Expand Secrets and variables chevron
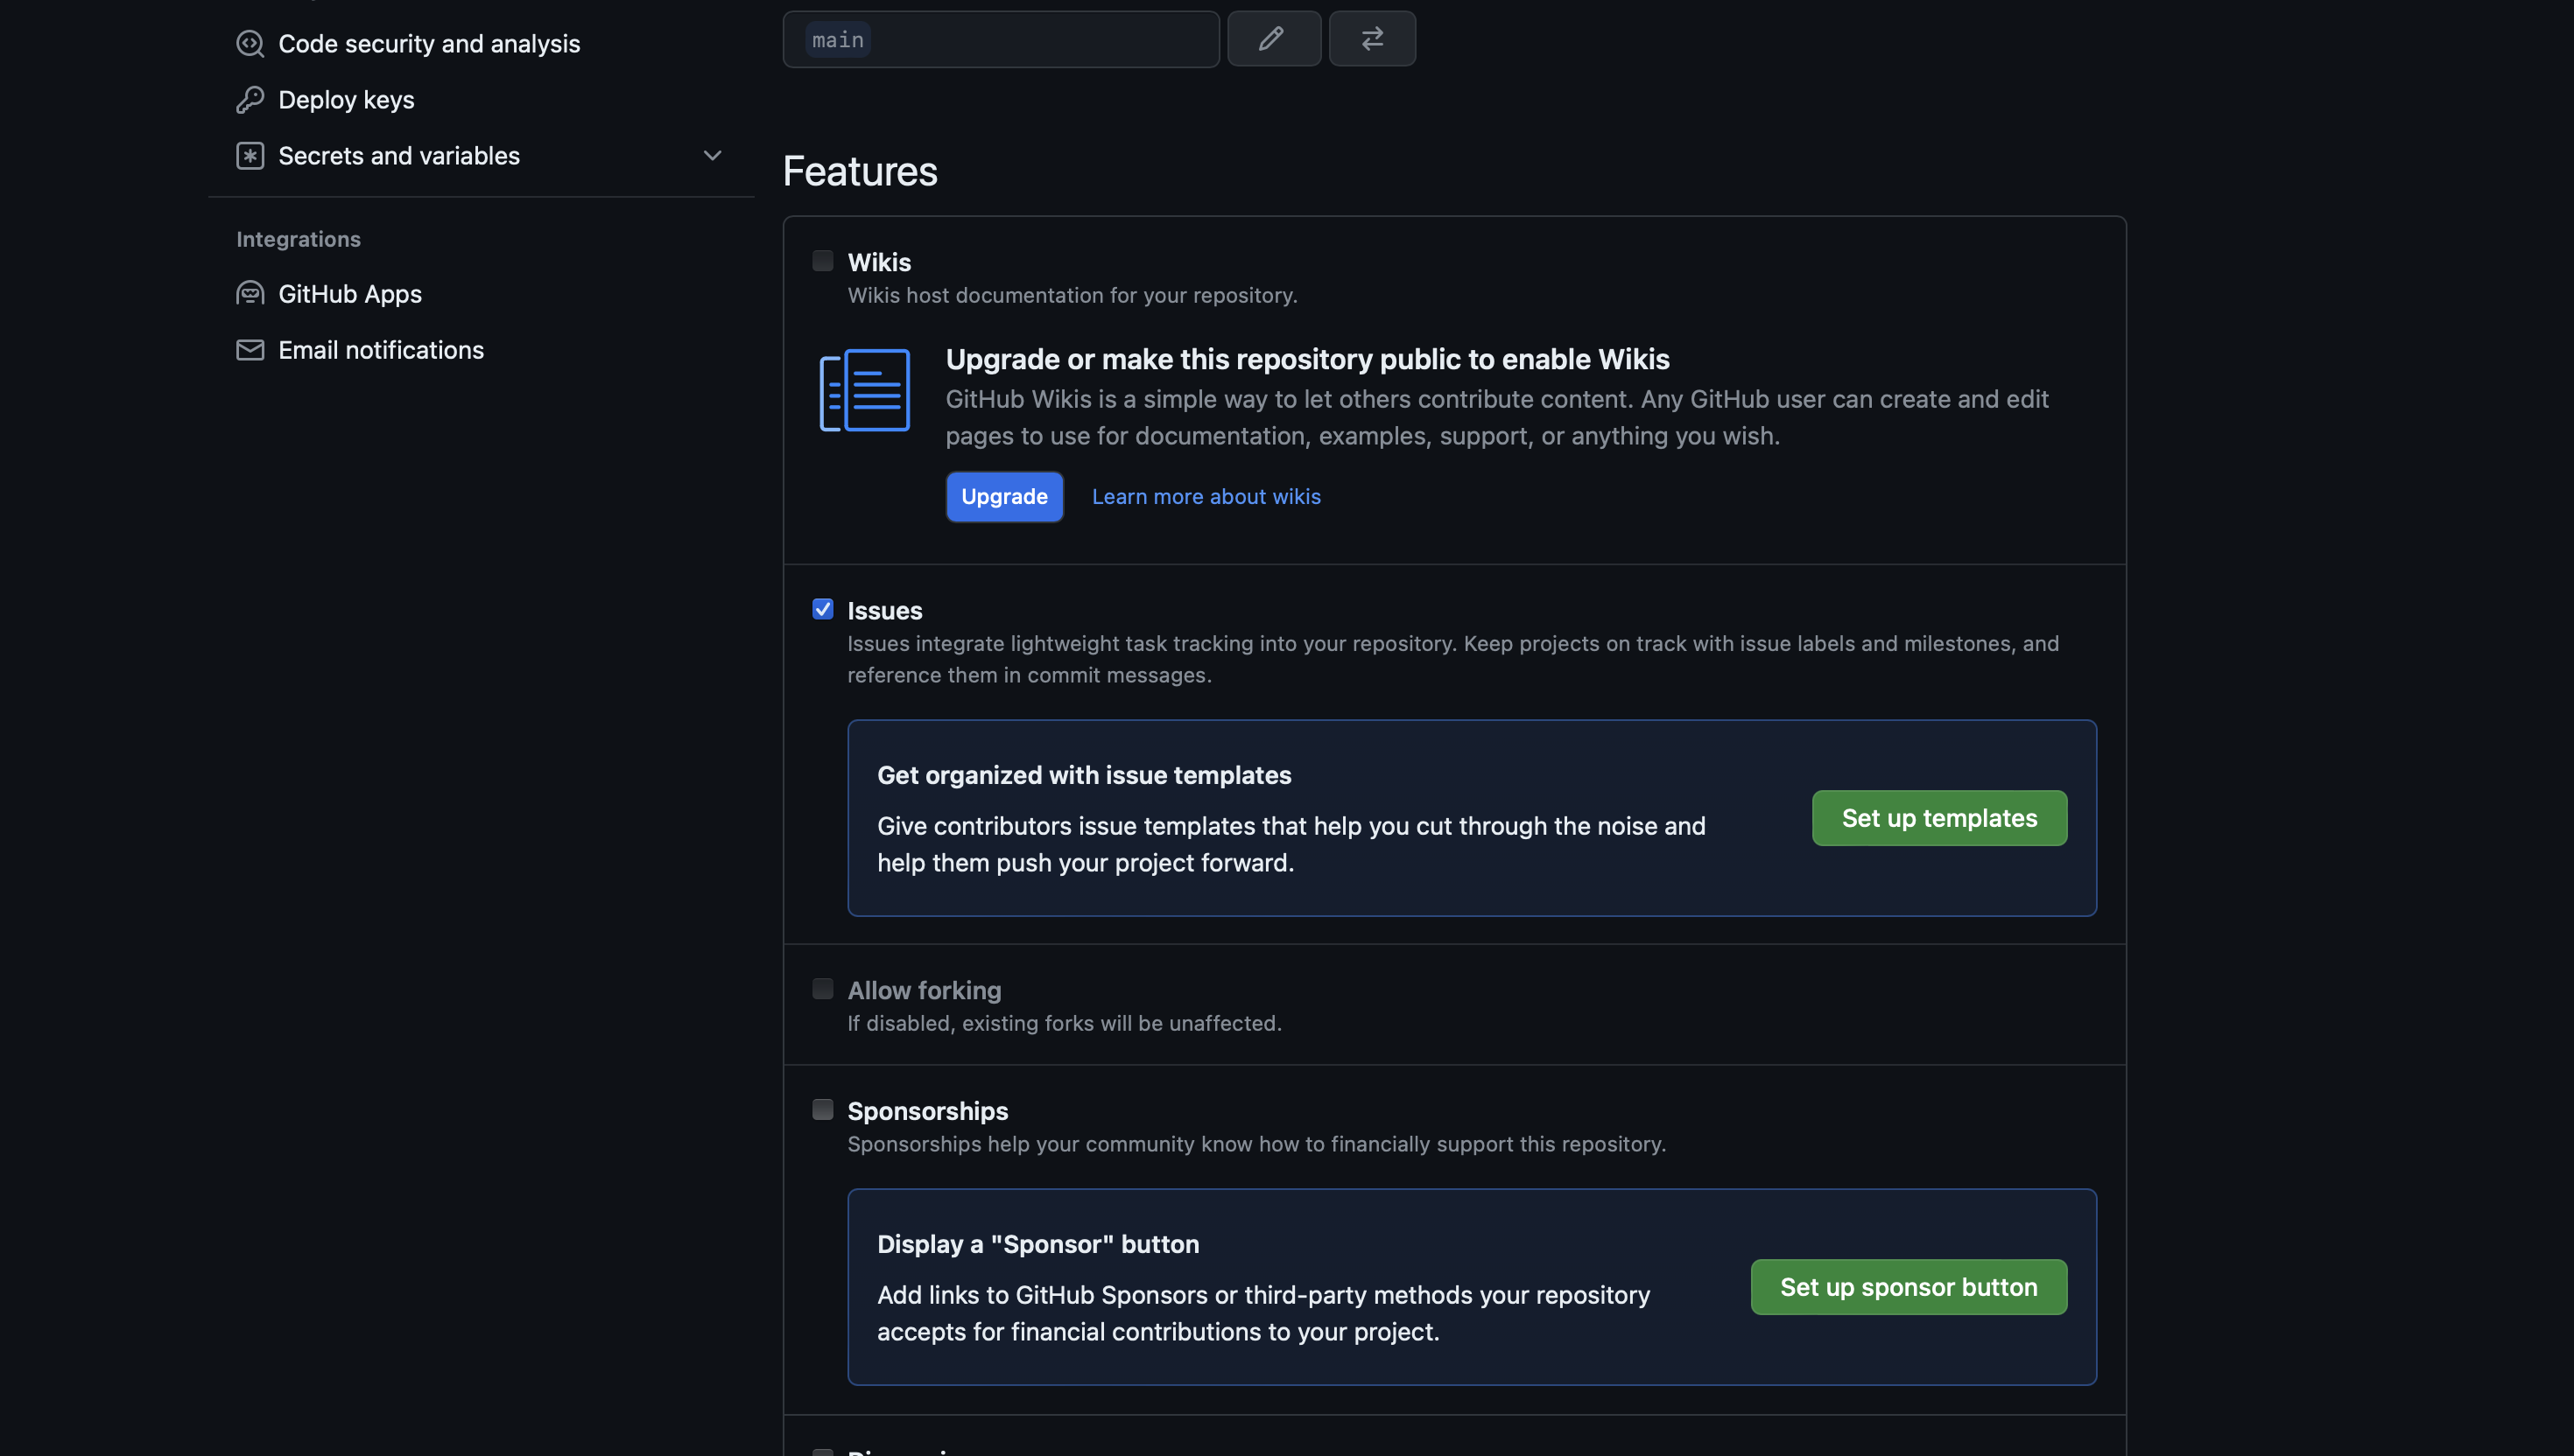The height and width of the screenshot is (1456, 2574). (x=711, y=156)
